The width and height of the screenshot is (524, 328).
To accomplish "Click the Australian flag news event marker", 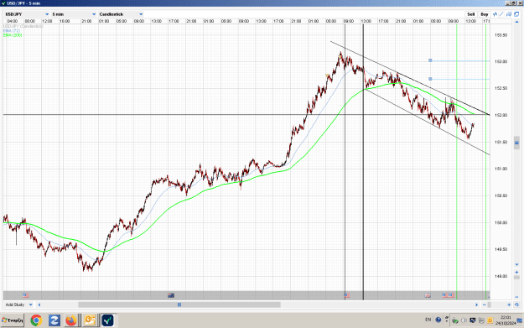I will pos(171,295).
